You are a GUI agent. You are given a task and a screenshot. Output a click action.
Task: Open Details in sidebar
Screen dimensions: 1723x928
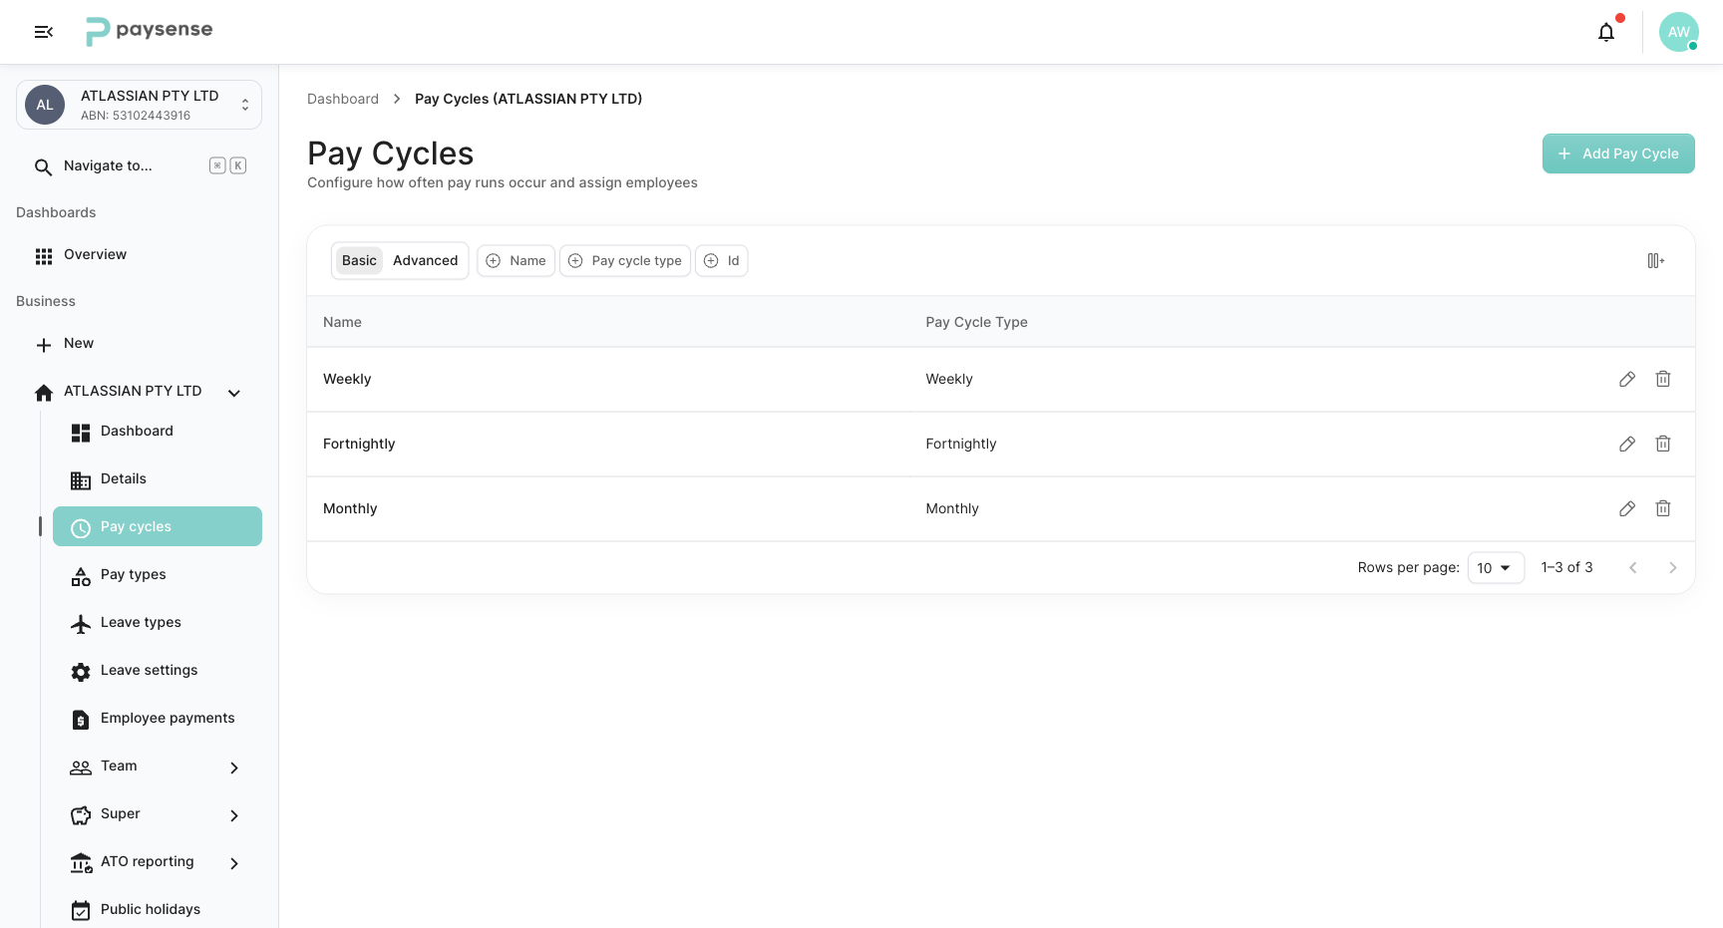point(158,478)
